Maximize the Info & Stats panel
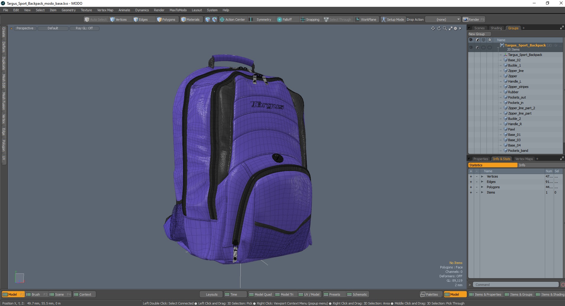Viewport: 565px width, 306px height. (x=562, y=159)
